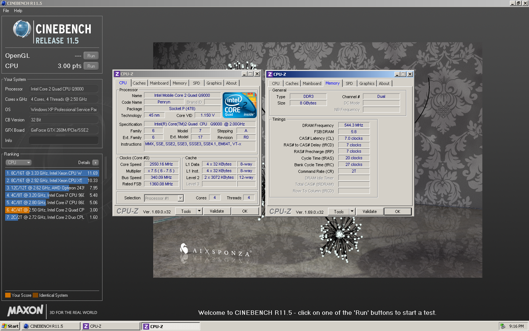This screenshot has height=331, width=529.
Task: Click the DRAM Frequency 544.3 MHz value
Action: pos(354,125)
